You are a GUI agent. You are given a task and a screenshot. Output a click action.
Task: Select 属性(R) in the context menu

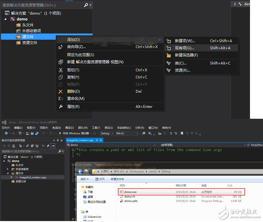(x=73, y=107)
